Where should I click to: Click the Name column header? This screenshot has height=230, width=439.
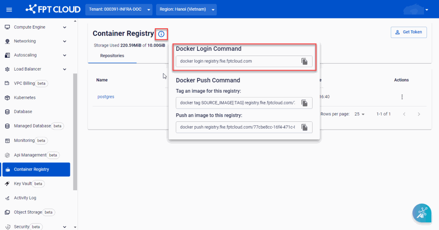[102, 80]
